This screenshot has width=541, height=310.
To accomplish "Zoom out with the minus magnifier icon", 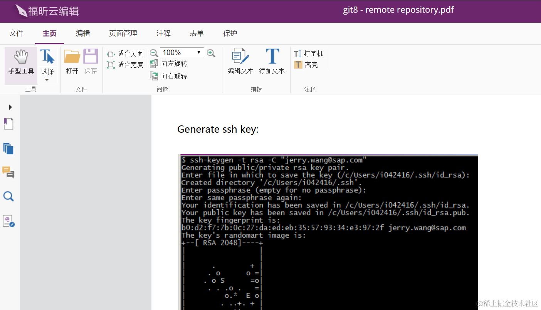I will [x=154, y=53].
